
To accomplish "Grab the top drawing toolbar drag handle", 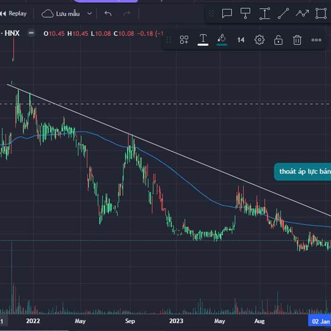I will [211, 14].
